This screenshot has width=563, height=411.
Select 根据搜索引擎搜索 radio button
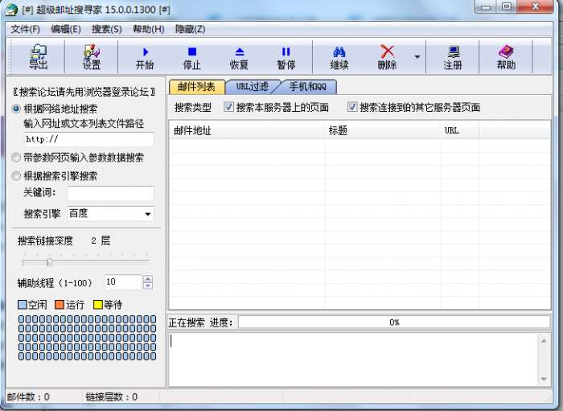click(16, 176)
